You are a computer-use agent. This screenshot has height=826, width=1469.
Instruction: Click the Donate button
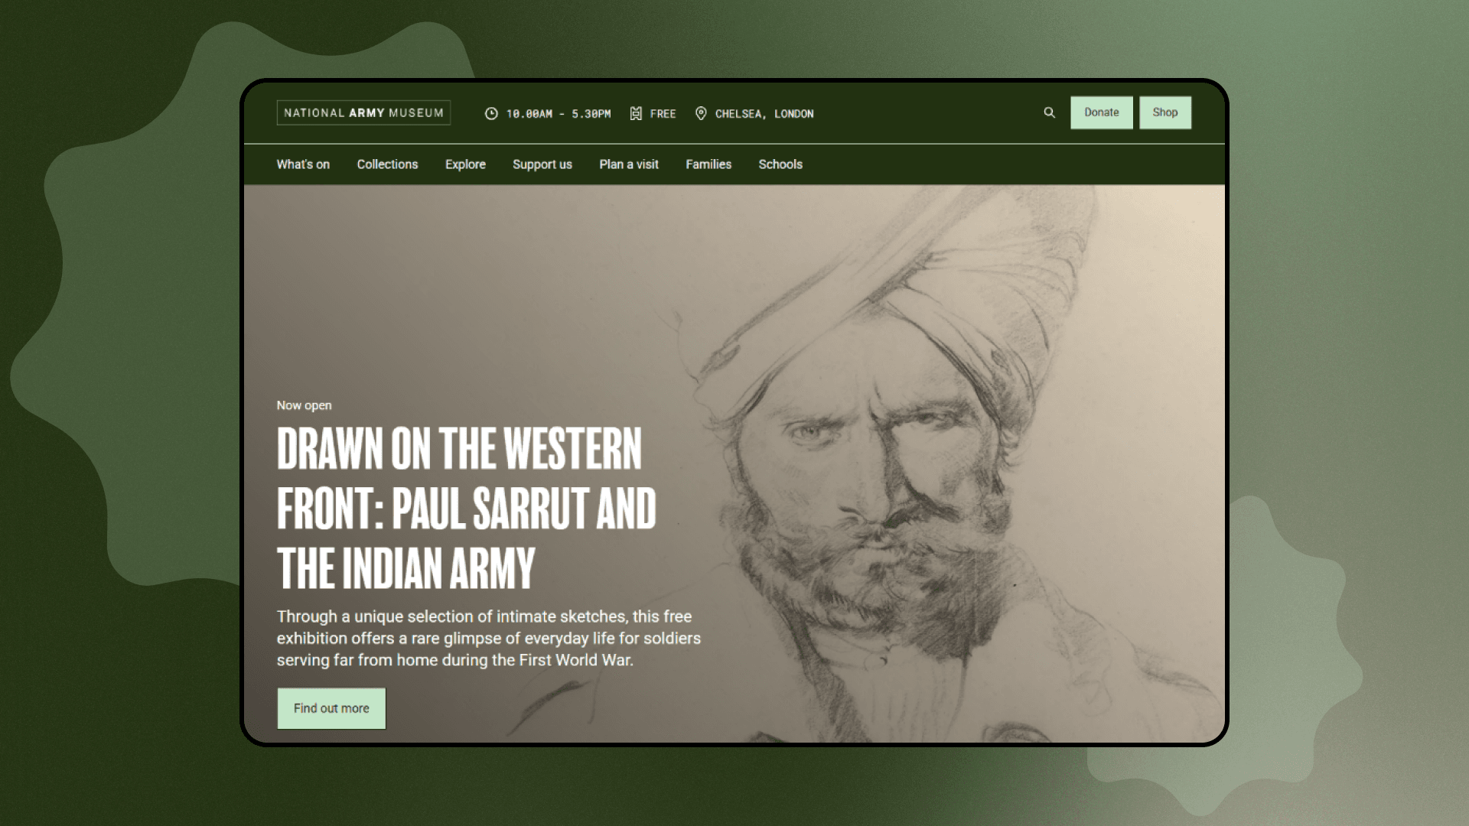1102,112
